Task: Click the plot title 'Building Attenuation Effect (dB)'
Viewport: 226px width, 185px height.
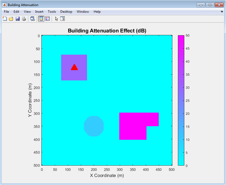Action: (107, 31)
